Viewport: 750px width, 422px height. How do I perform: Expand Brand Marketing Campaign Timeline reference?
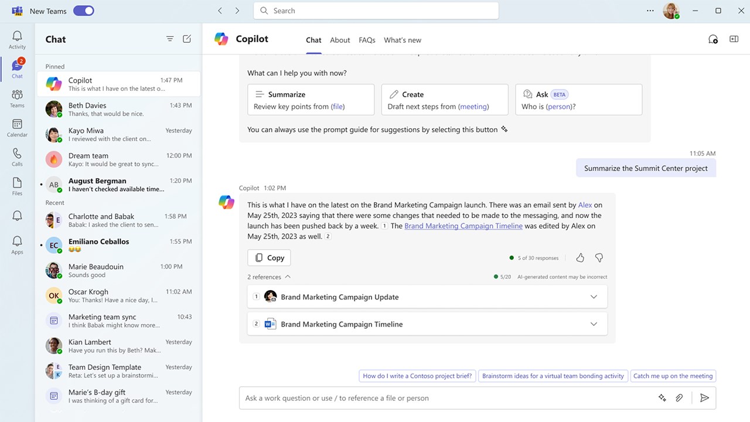pyautogui.click(x=594, y=324)
